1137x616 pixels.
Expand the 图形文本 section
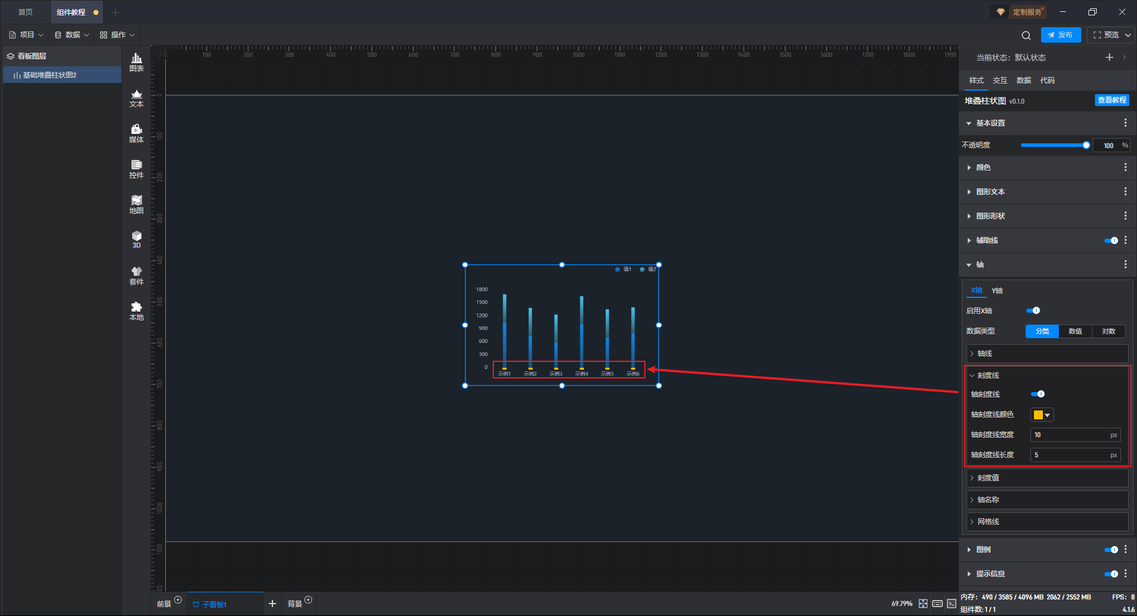point(969,192)
